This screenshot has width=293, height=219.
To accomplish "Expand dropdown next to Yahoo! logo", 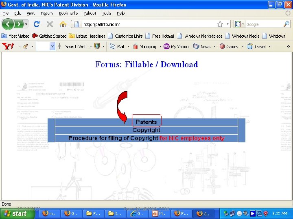I will (20, 46).
